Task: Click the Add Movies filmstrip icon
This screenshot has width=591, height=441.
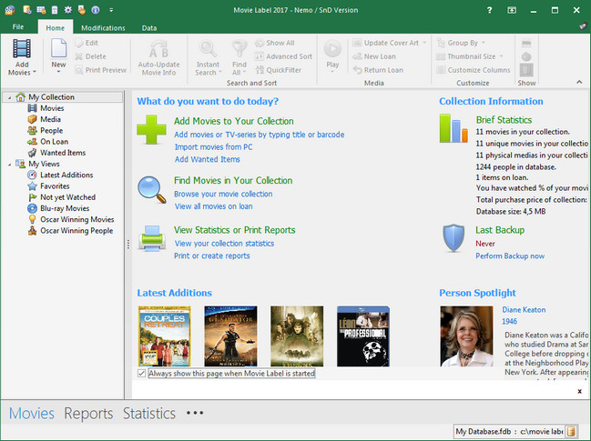Action: point(22,49)
